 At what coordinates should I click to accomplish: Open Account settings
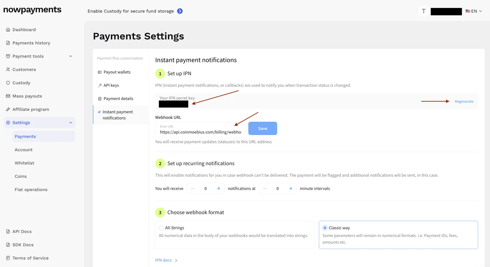point(24,150)
